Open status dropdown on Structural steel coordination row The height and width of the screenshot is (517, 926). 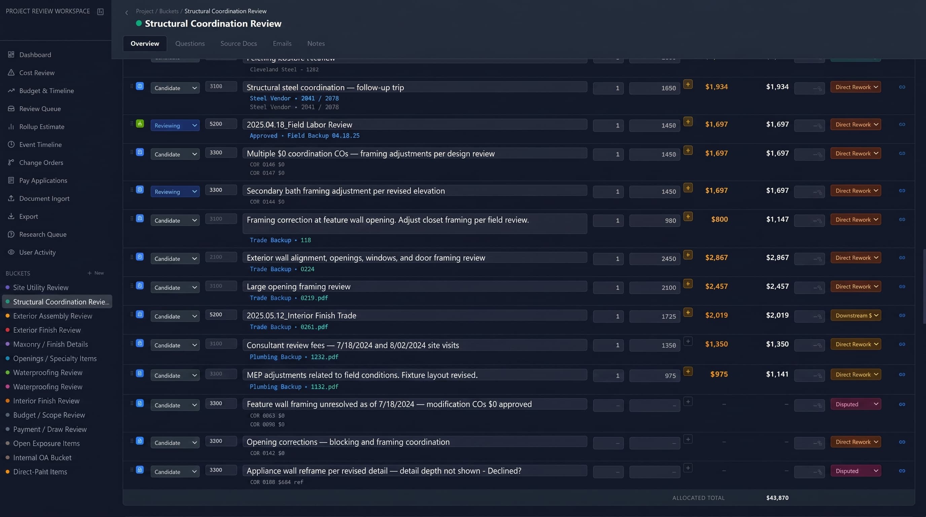click(x=175, y=88)
